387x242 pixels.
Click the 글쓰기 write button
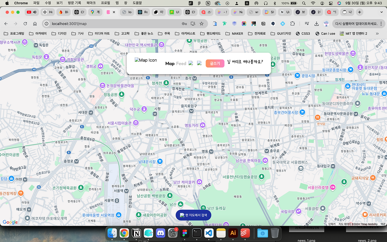coord(215,64)
